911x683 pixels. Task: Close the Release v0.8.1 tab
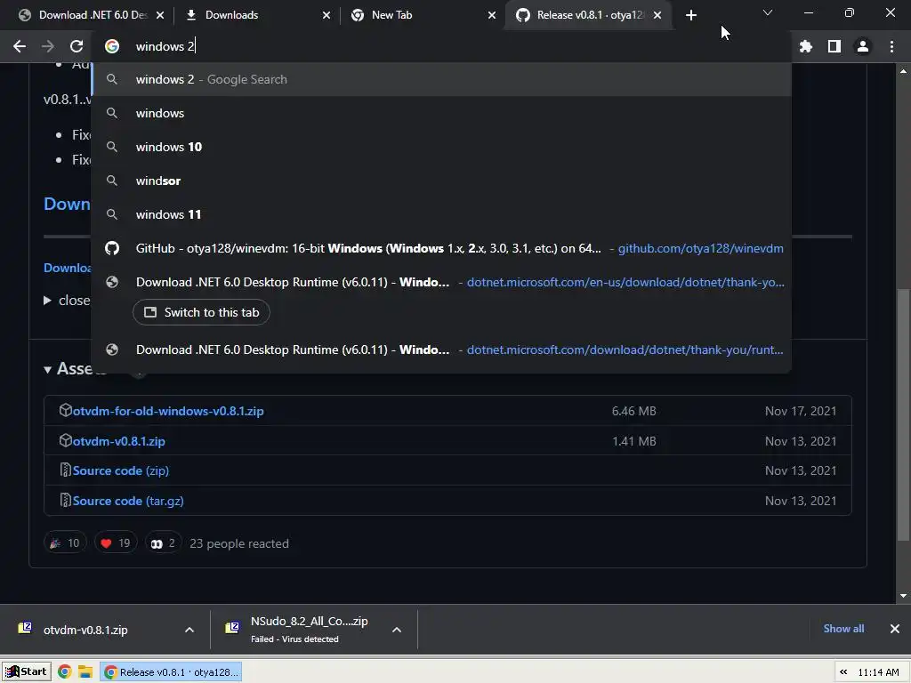coord(657,15)
